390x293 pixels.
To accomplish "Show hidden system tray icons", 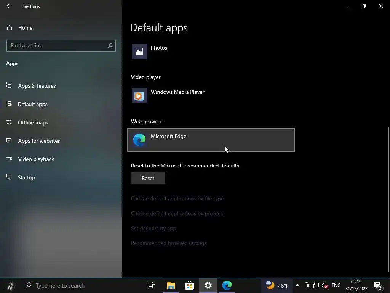I will pyautogui.click(x=297, y=285).
